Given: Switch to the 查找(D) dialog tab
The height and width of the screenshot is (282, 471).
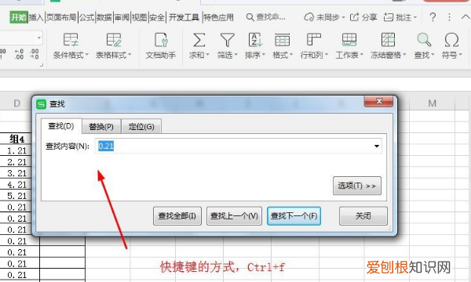Looking at the screenshot, I should (x=61, y=126).
